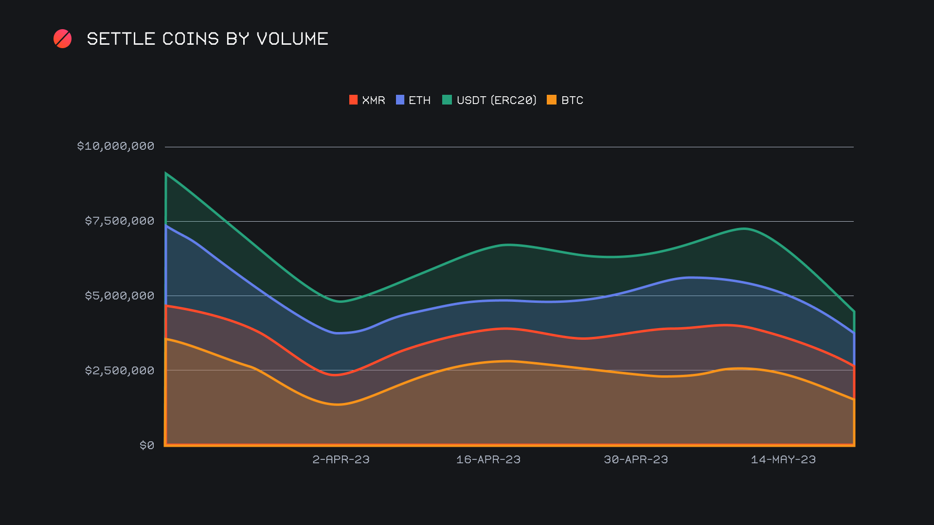
Task: Toggle the XMR legend label
Action: (x=374, y=100)
